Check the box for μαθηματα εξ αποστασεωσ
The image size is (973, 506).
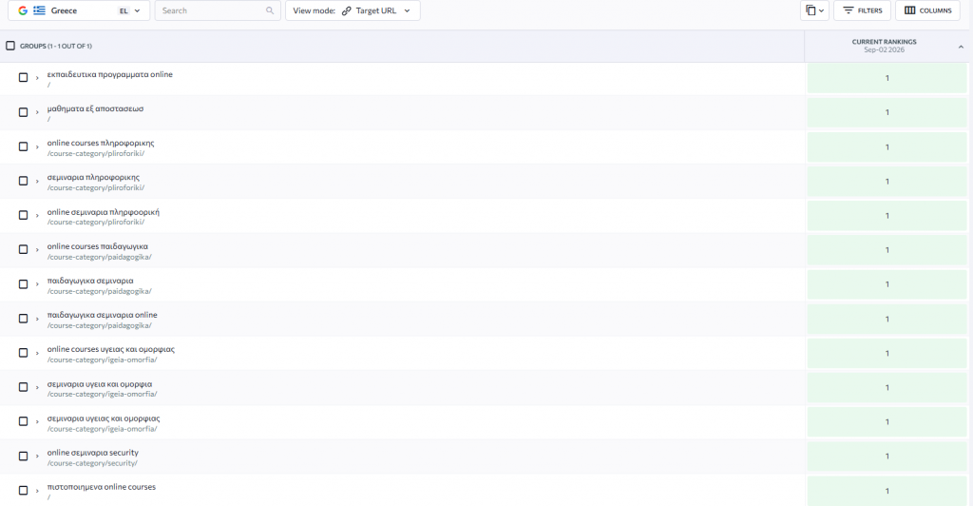click(x=23, y=112)
